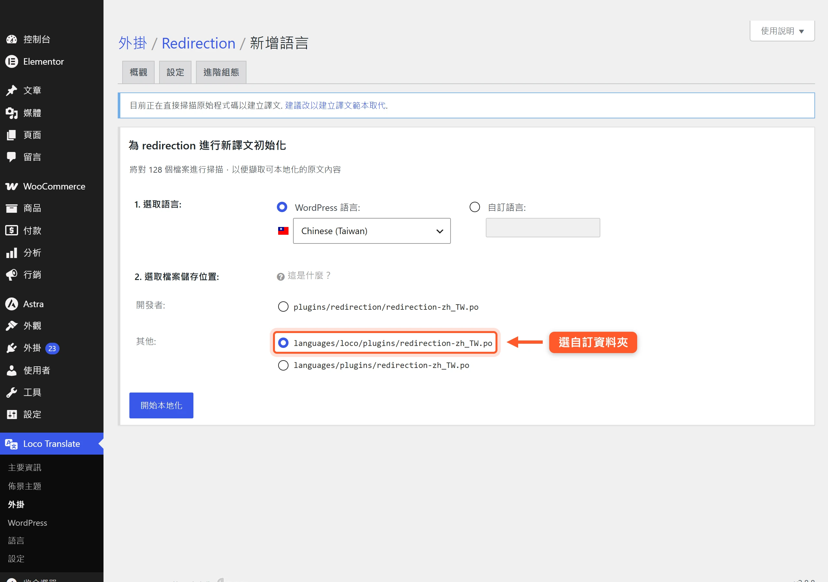The height and width of the screenshot is (582, 828).
Task: Click the 留言 comments bubble icon
Action: pos(12,157)
